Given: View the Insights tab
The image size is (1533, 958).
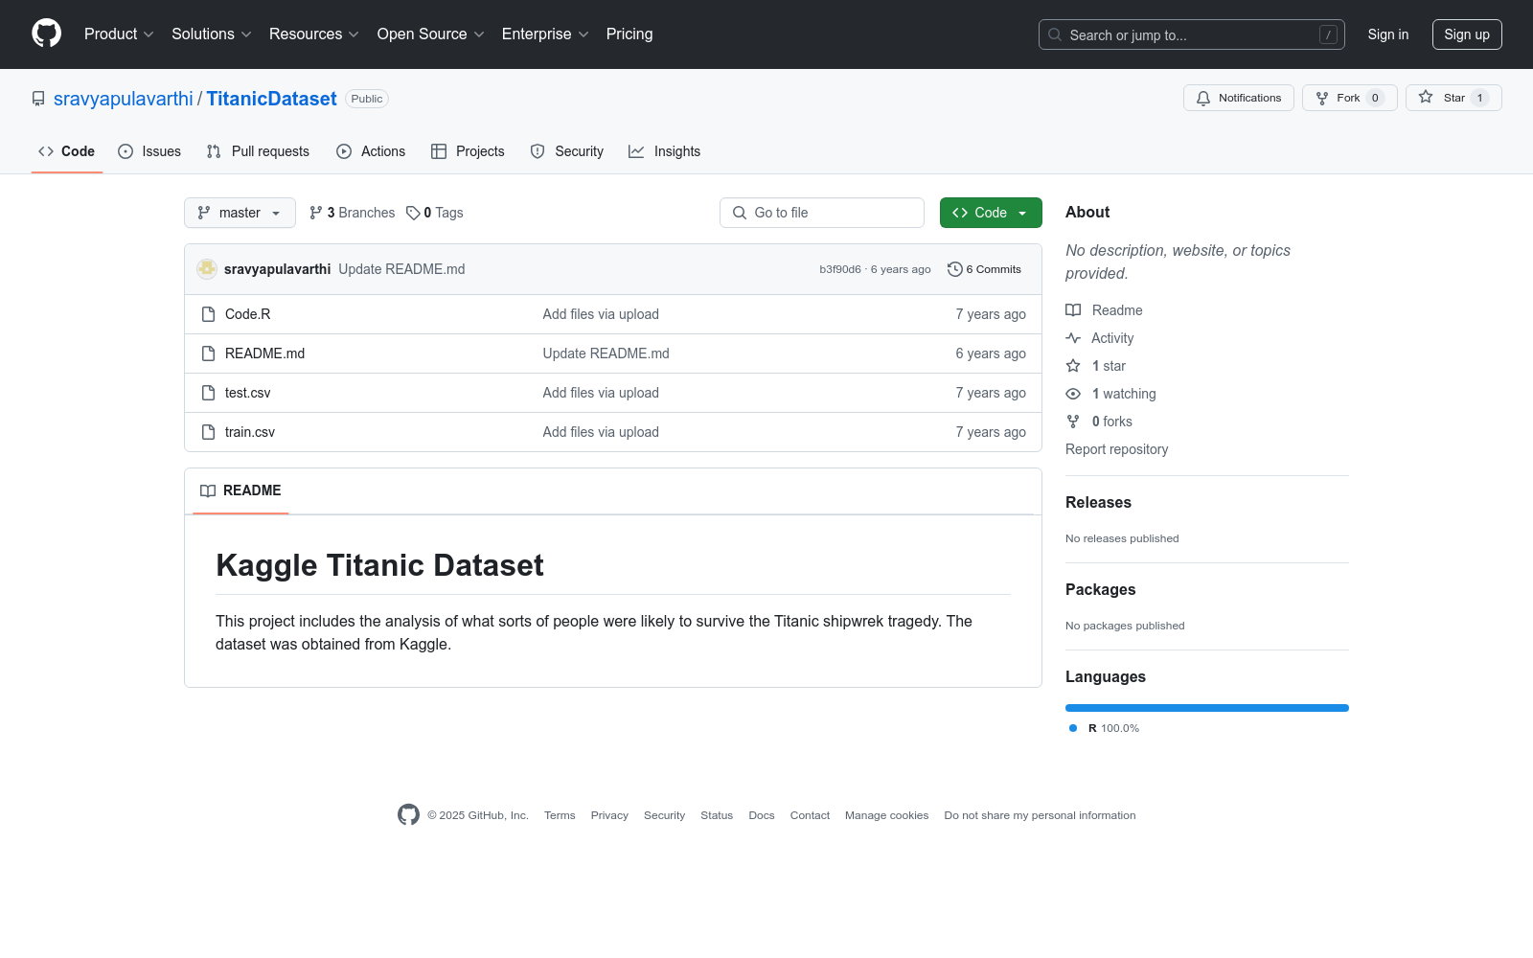Looking at the screenshot, I should click(664, 151).
